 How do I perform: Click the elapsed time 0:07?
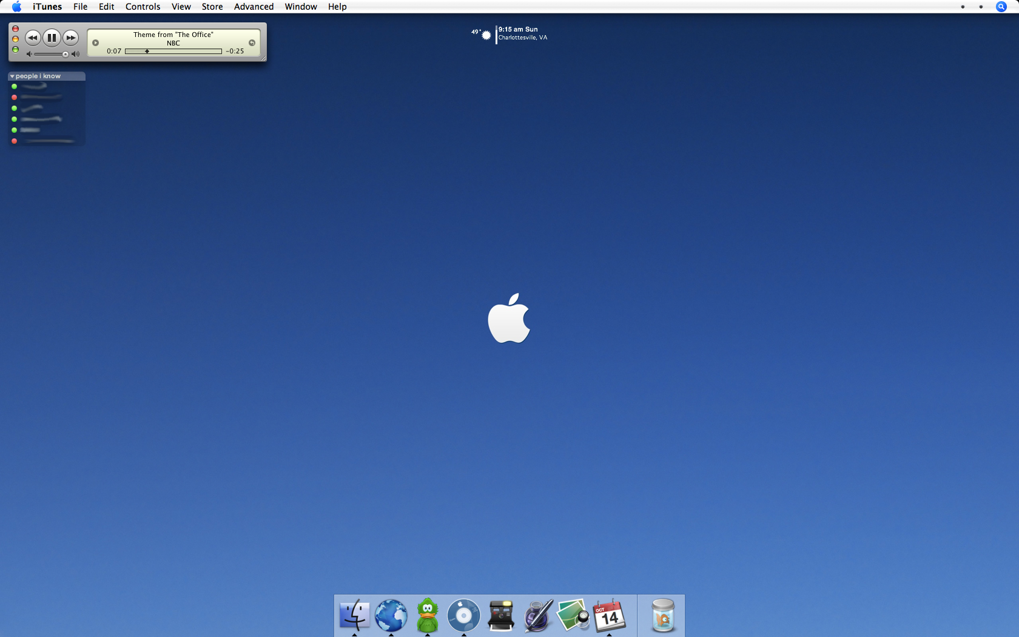click(x=114, y=51)
